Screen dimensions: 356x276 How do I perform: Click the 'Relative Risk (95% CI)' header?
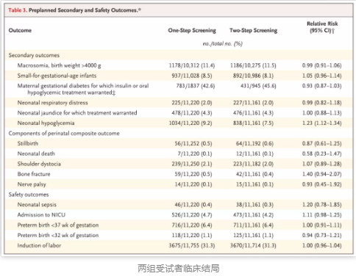point(322,27)
